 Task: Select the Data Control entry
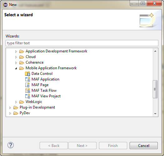[42, 74]
